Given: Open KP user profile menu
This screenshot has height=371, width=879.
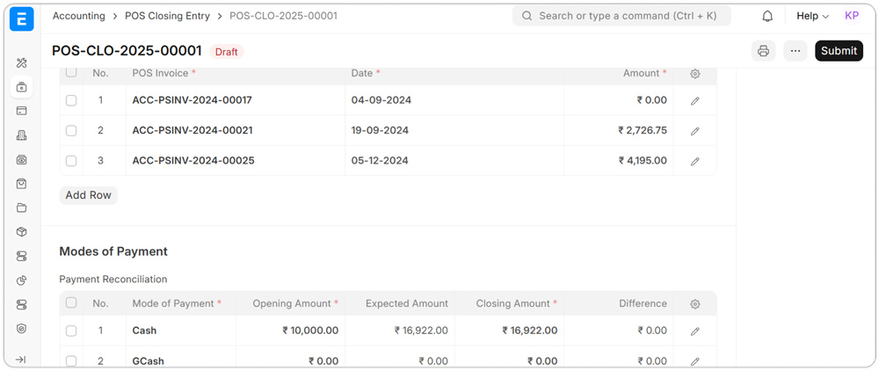Looking at the screenshot, I should click(851, 16).
